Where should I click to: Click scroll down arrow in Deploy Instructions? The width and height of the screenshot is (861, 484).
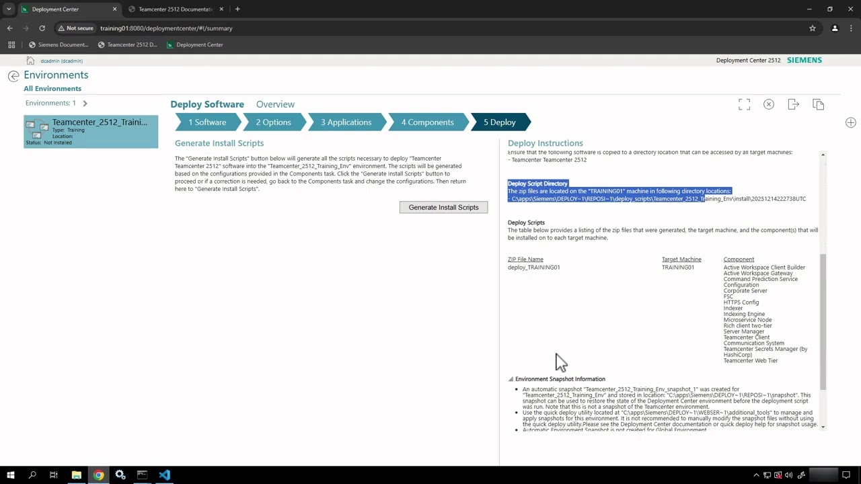point(823,426)
